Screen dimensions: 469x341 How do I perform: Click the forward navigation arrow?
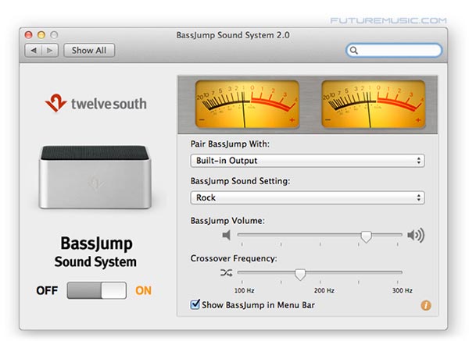click(50, 51)
